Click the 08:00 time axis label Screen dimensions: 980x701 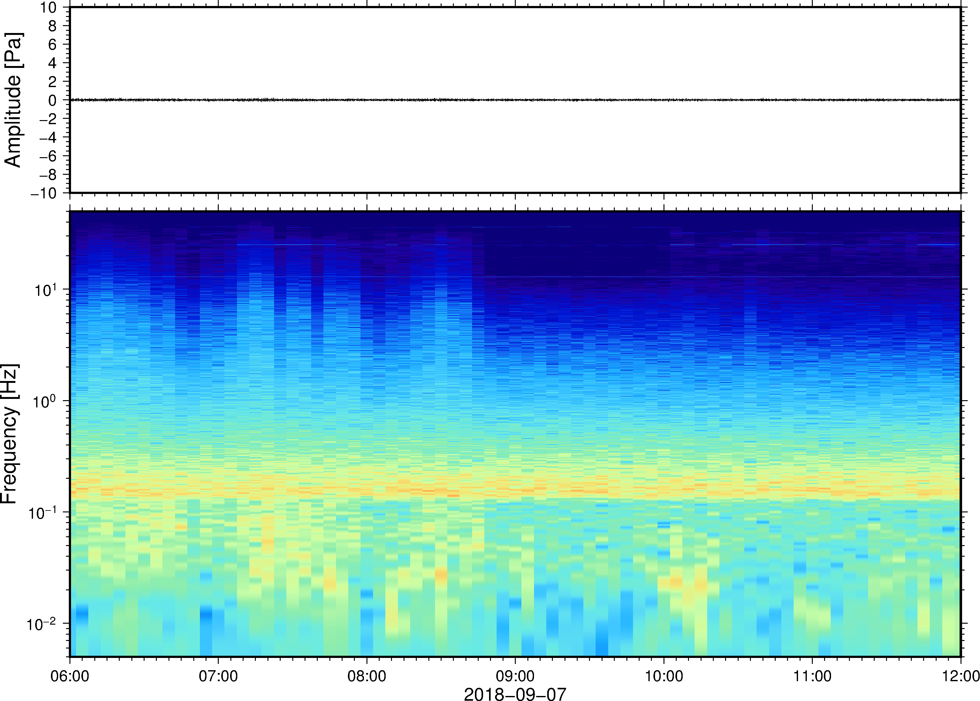coord(367,676)
